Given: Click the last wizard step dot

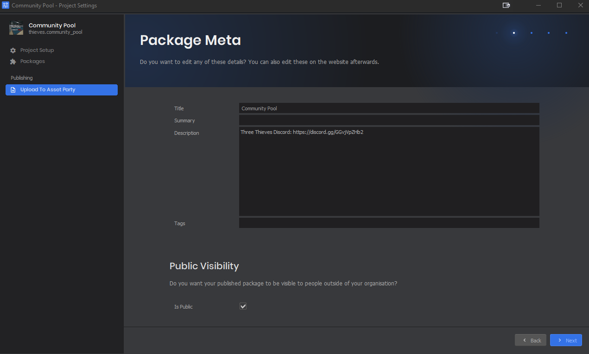Looking at the screenshot, I should (x=566, y=33).
